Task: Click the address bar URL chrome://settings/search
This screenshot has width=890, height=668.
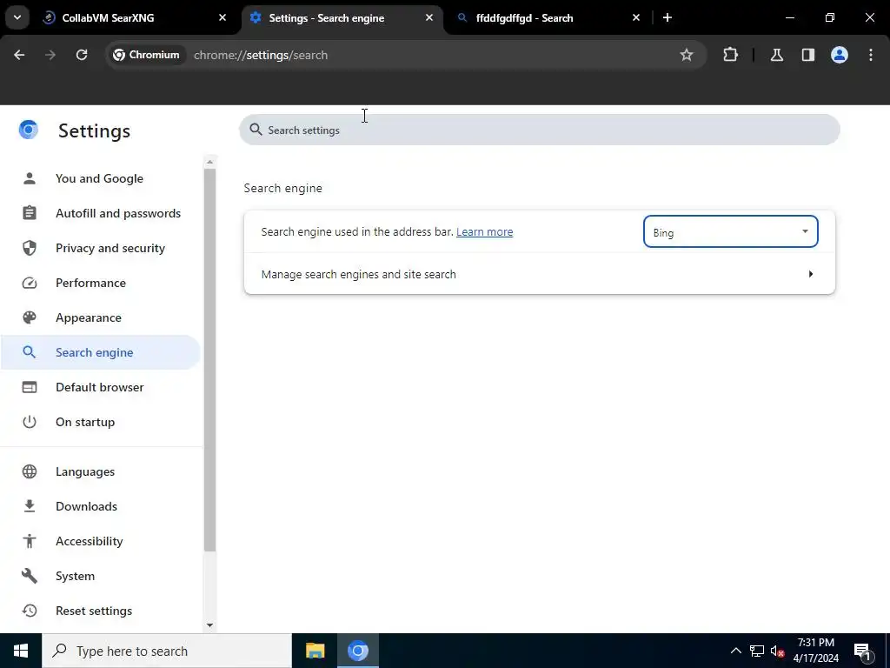Action: tap(261, 55)
